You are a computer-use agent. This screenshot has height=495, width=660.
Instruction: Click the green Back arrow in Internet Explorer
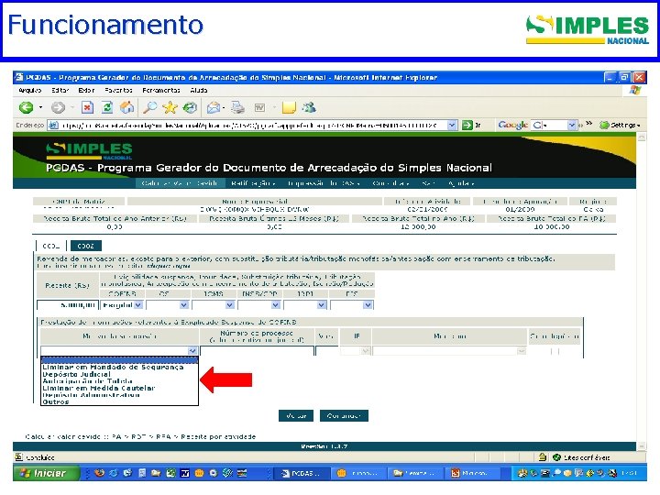click(x=26, y=108)
